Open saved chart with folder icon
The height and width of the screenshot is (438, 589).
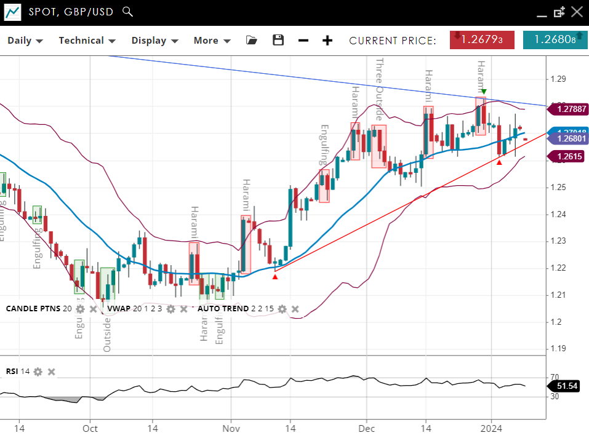click(251, 41)
